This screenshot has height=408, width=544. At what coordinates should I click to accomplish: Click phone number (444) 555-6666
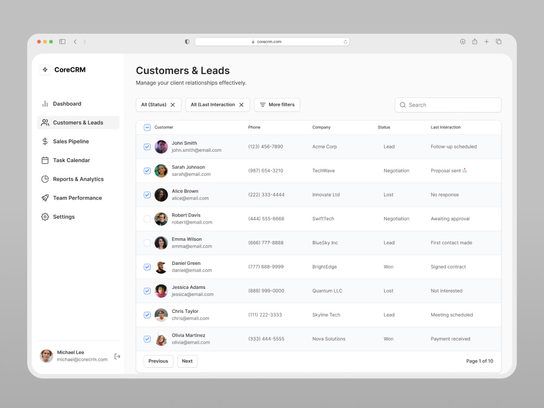(x=266, y=219)
